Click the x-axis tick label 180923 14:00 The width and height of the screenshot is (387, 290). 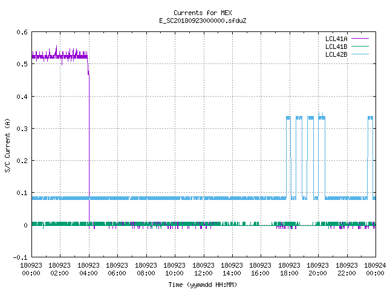click(232, 269)
